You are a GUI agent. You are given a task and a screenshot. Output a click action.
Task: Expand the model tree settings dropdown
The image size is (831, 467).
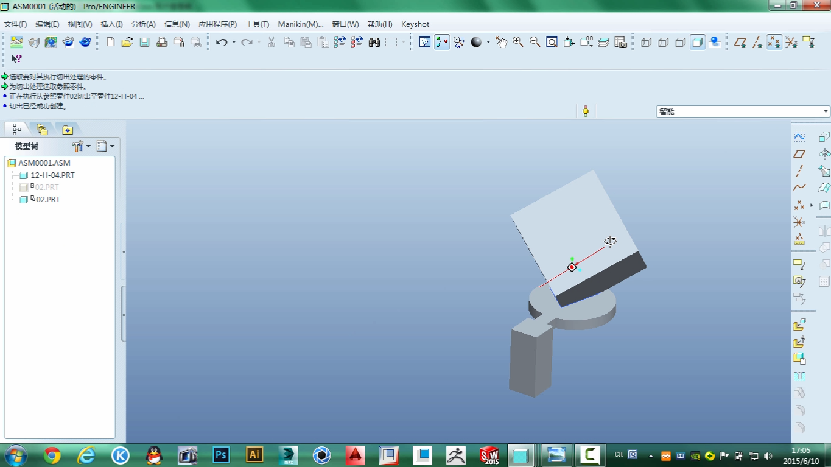[81, 146]
